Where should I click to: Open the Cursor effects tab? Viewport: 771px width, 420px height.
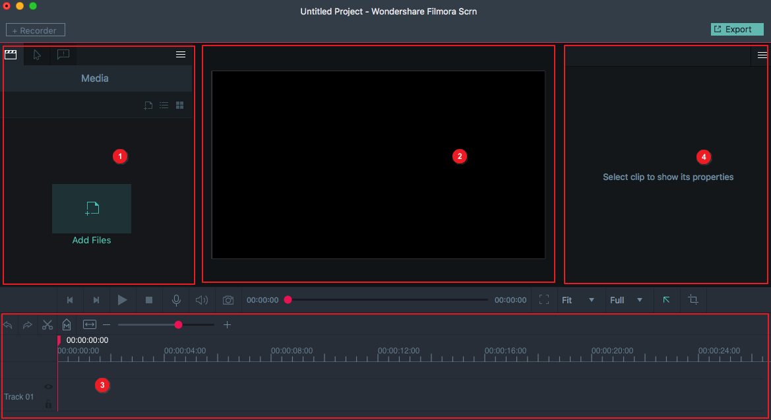[x=37, y=55]
